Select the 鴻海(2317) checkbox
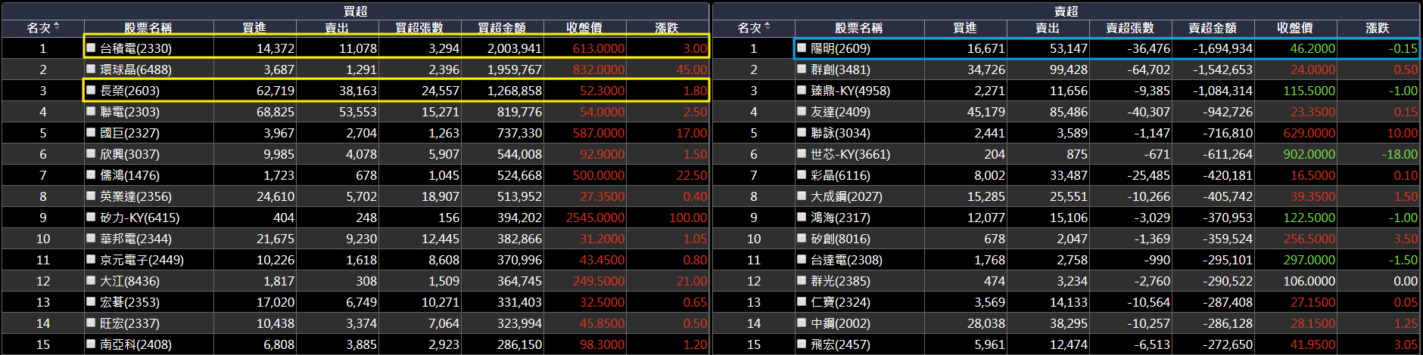 click(802, 217)
